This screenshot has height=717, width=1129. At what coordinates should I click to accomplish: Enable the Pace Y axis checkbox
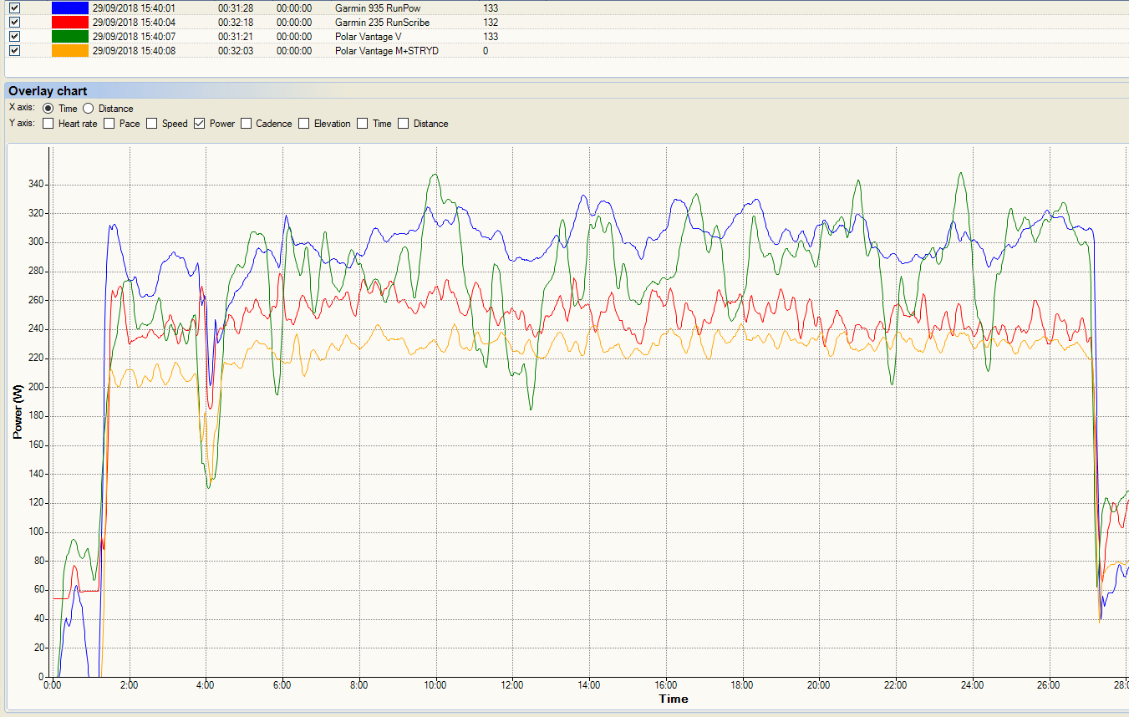109,124
